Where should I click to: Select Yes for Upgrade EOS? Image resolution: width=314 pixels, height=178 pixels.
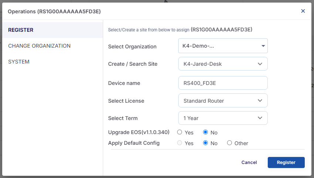[180, 132]
